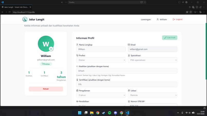Click the Logout link
Image resolution: width=207 pixels, height=116 pixels.
click(177, 19)
